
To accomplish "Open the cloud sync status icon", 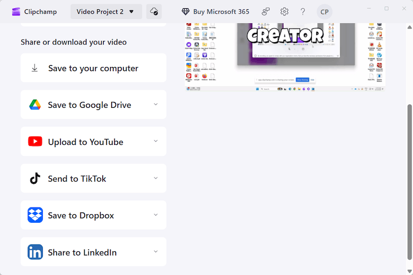I will click(x=154, y=11).
